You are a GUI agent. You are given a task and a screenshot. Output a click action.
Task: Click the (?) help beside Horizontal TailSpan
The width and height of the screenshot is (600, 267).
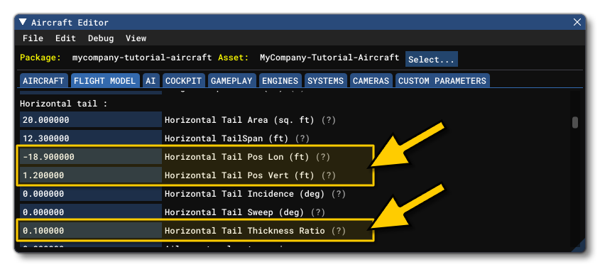click(302, 138)
